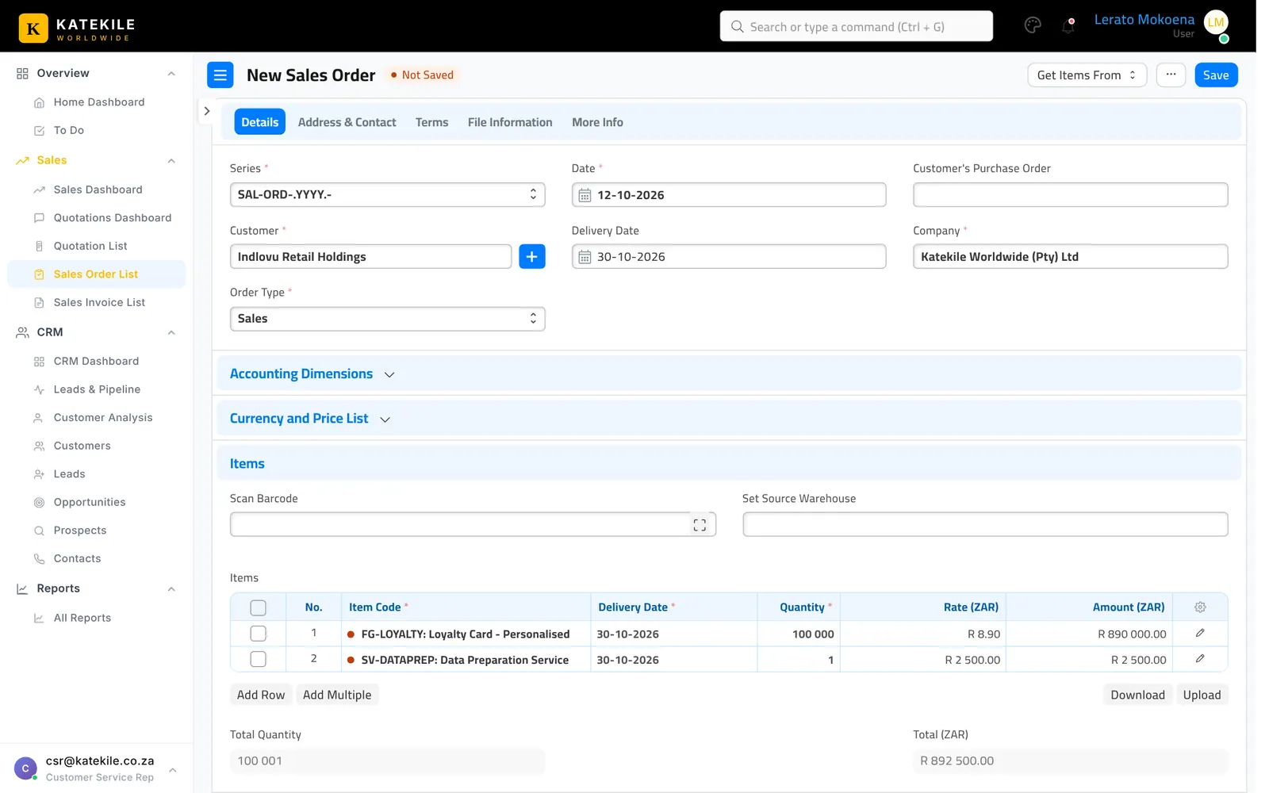Click the Customer's Purchase Order field
This screenshot has width=1269, height=793.
(x=1070, y=195)
